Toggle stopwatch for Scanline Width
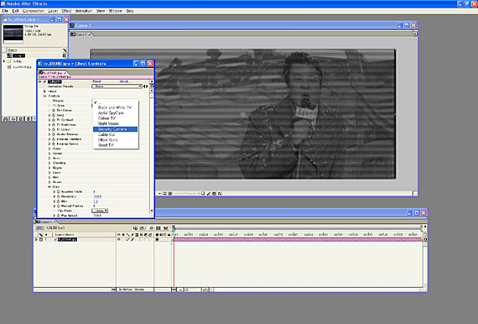Screen dimensions: 478x324 (x=58, y=191)
